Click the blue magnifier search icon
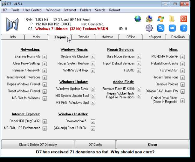 tap(160, 28)
